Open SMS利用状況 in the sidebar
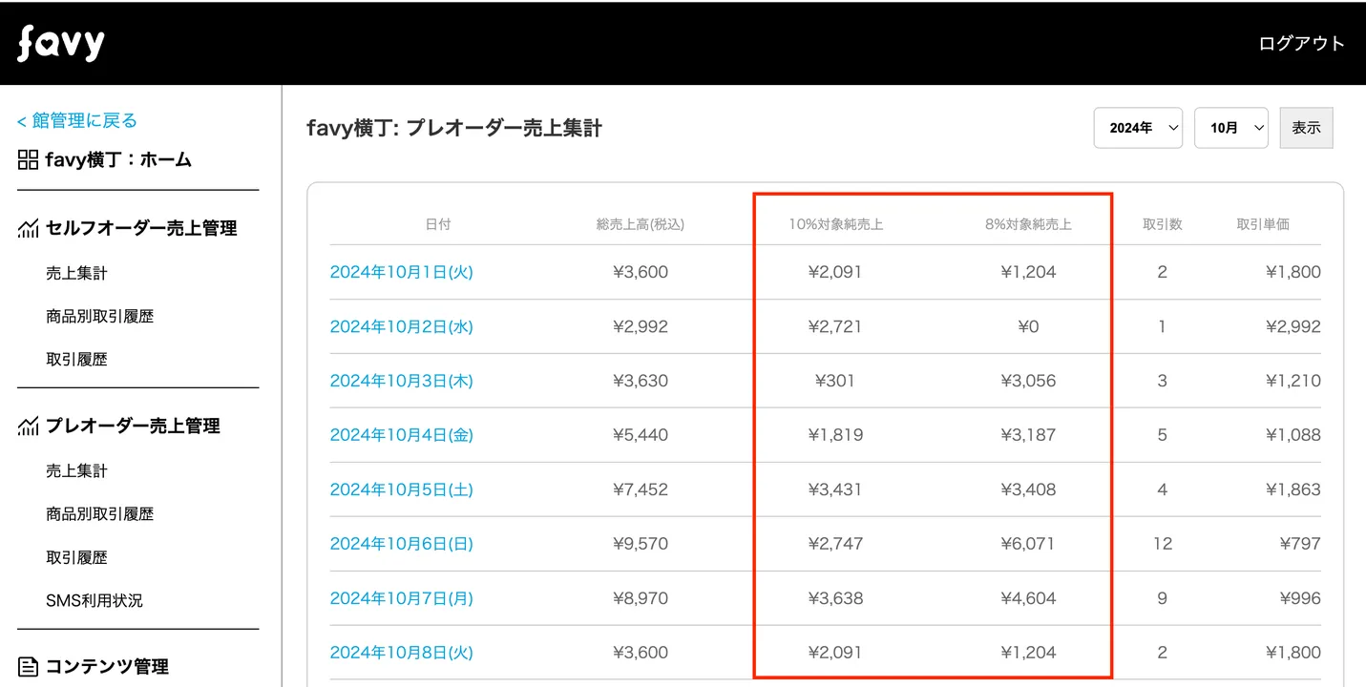The width and height of the screenshot is (1366, 687). click(95, 600)
